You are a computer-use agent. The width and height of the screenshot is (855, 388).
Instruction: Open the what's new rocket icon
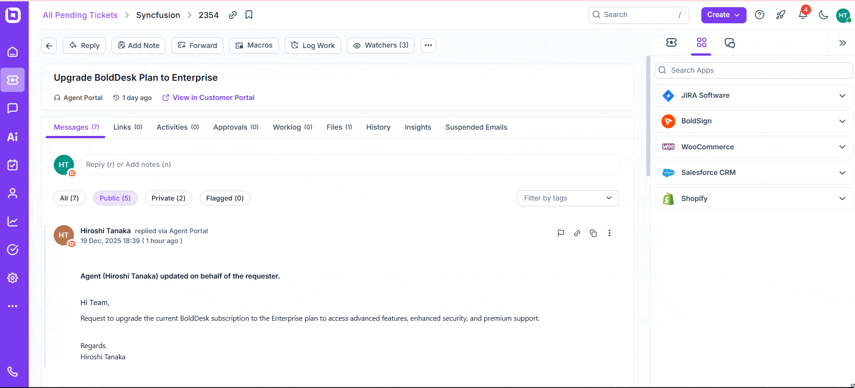click(x=781, y=15)
